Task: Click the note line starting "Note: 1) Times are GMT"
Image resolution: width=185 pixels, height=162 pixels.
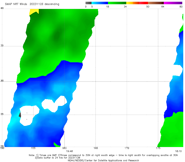Action: tap(103, 155)
